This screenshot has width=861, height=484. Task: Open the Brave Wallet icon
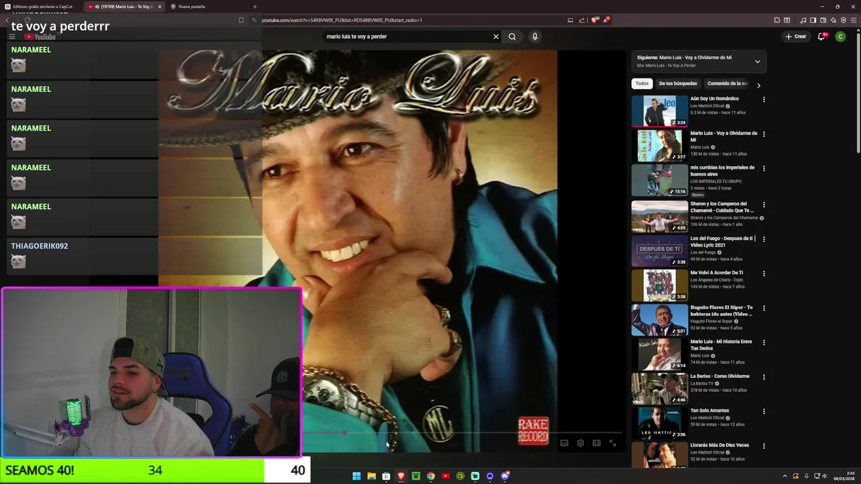[x=823, y=20]
